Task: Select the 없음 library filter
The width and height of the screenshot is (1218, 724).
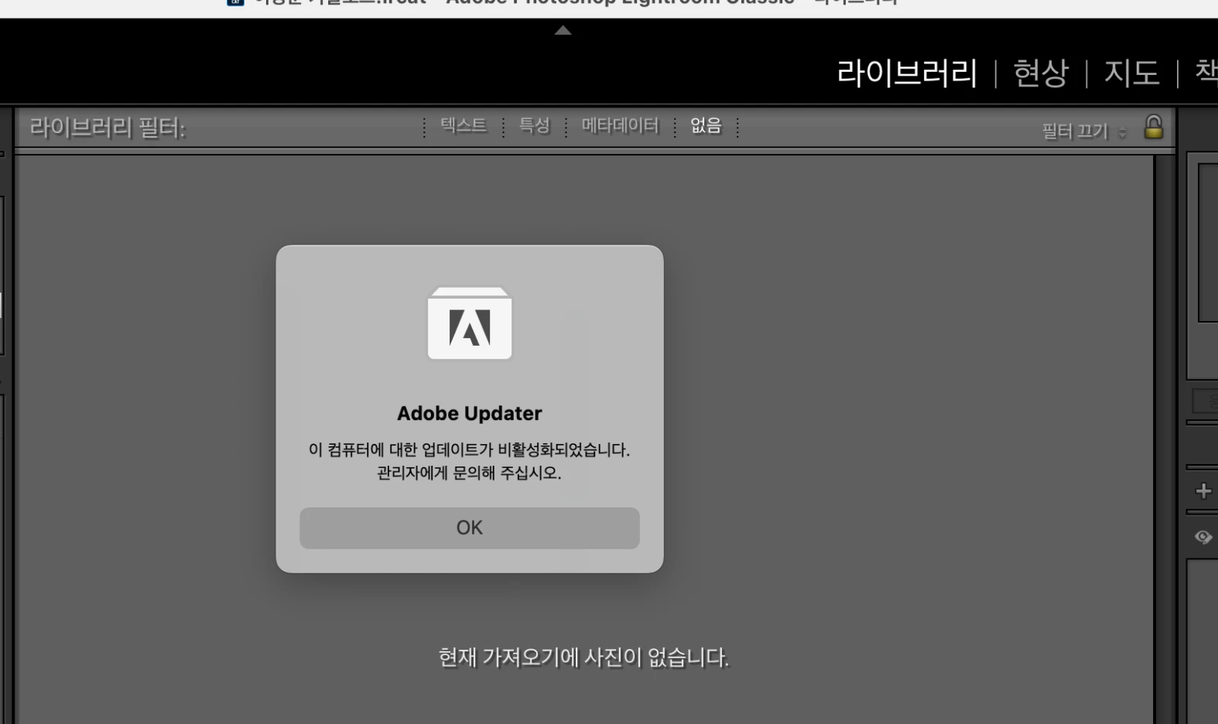Action: tap(706, 126)
